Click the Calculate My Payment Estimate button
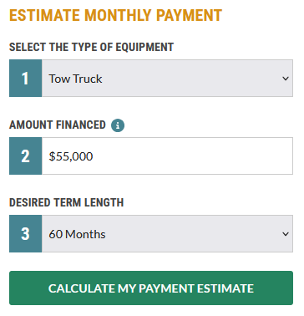304x316 pixels. (x=151, y=288)
